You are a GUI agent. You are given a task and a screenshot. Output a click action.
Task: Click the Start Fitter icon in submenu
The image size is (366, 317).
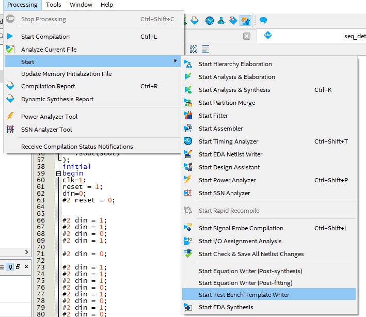[188, 116]
